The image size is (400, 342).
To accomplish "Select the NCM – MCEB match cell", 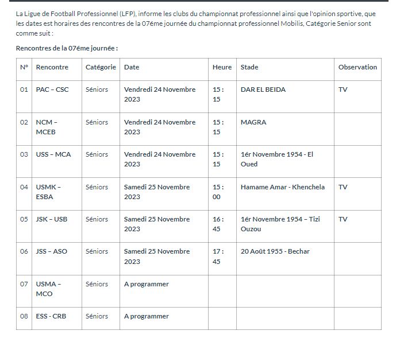I will click(47, 127).
